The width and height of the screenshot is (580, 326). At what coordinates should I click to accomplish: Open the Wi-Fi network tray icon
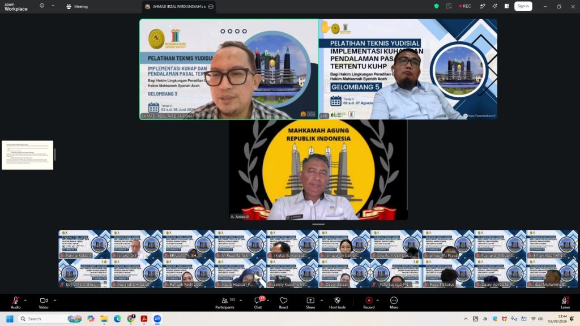[x=533, y=319]
